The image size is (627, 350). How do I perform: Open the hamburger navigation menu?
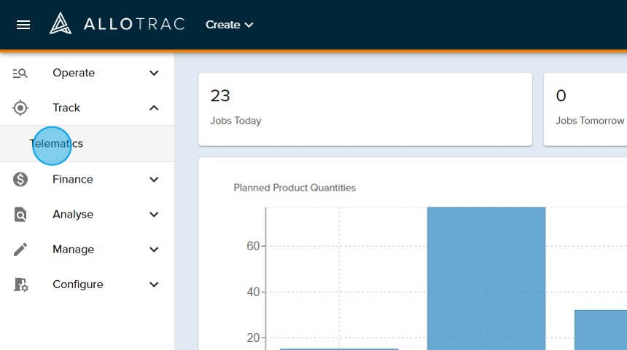[x=23, y=25]
